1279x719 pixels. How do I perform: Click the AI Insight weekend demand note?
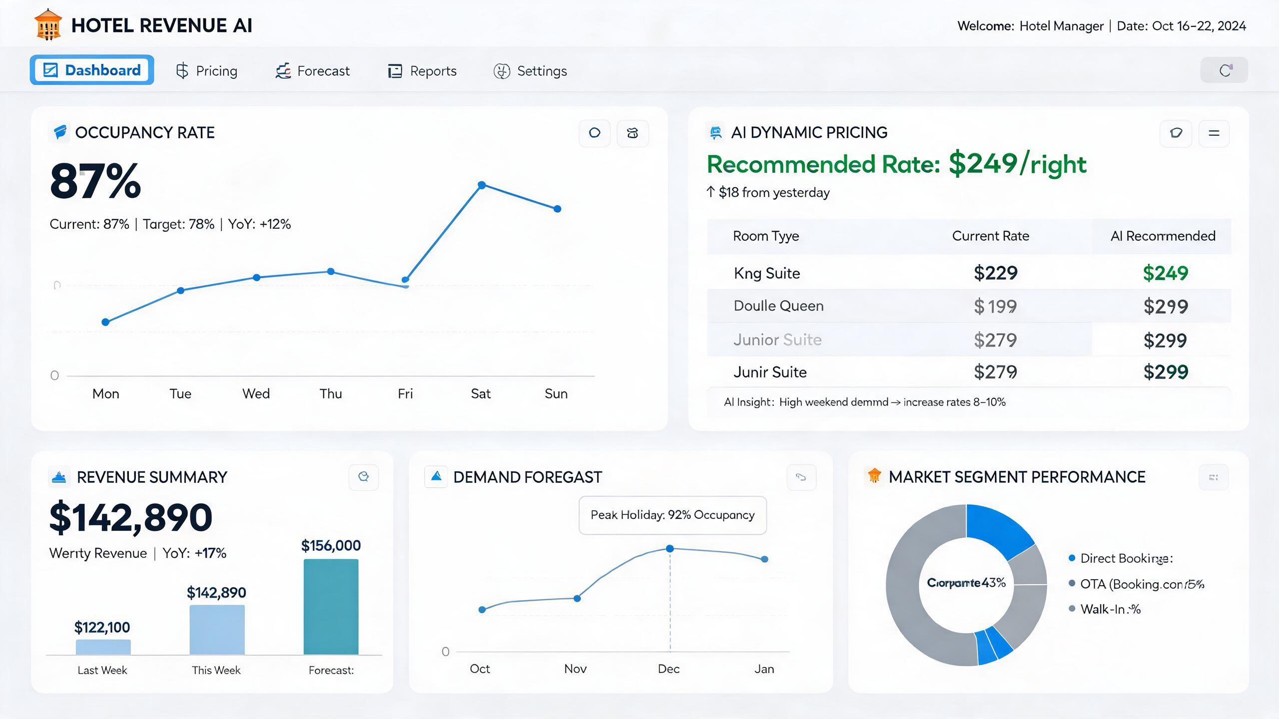point(864,402)
